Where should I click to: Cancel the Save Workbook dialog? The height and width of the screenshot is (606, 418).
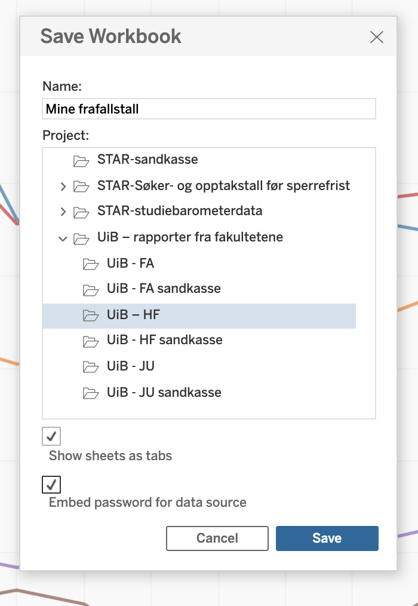(217, 538)
